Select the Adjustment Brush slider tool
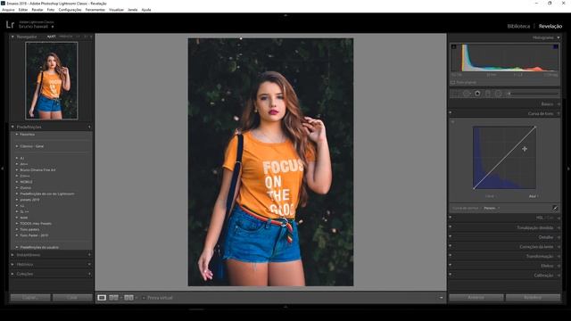 pyautogui.click(x=533, y=94)
